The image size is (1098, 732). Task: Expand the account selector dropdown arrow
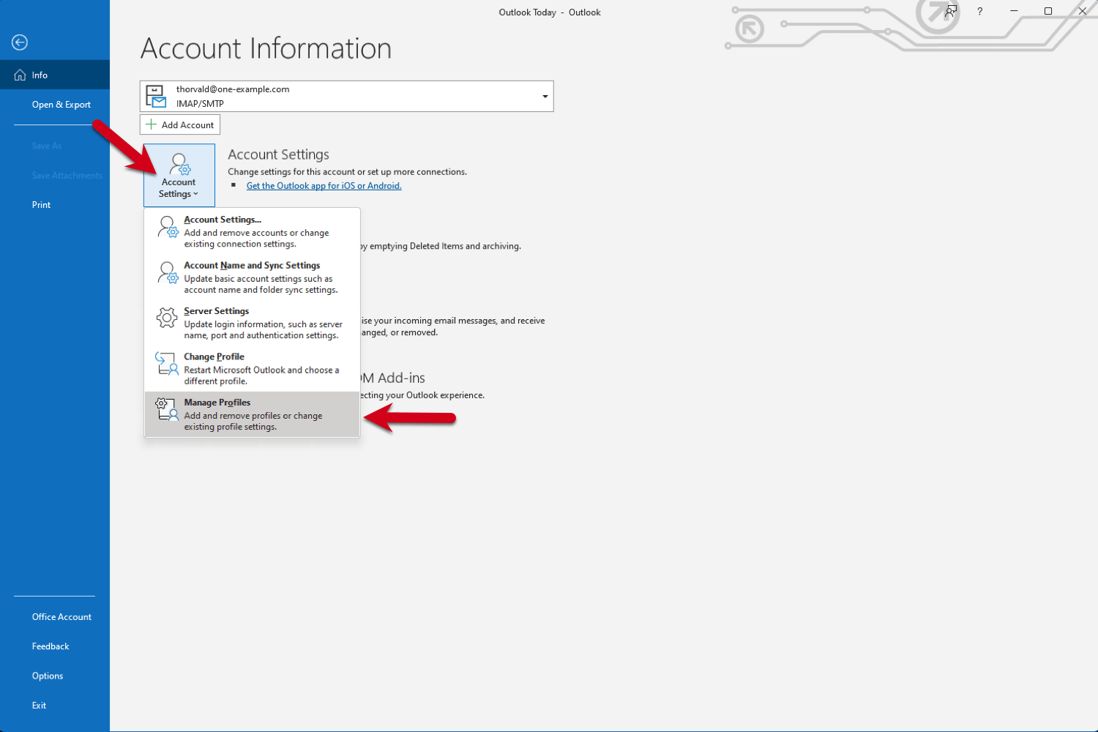545,96
